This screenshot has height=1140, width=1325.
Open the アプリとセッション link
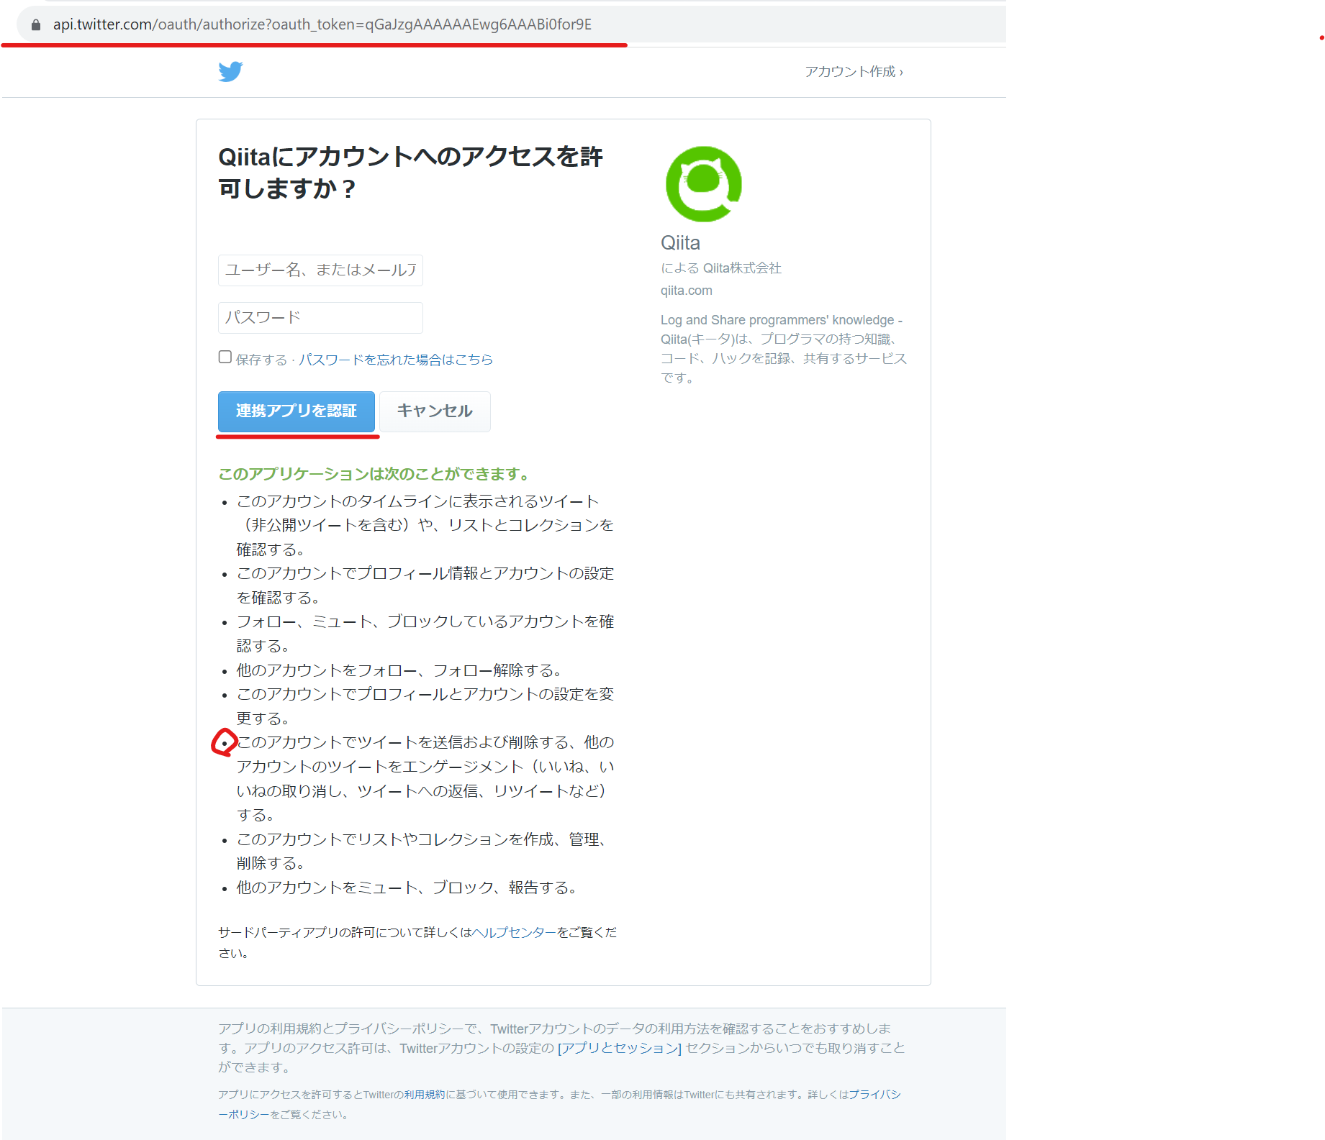point(620,1049)
